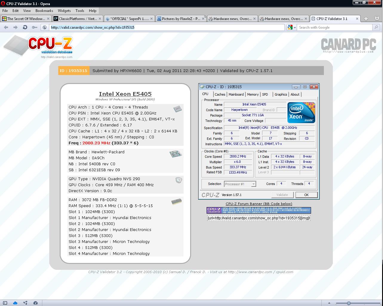Go back using the browser back arrow
383x306 pixels.
click(x=6, y=27)
